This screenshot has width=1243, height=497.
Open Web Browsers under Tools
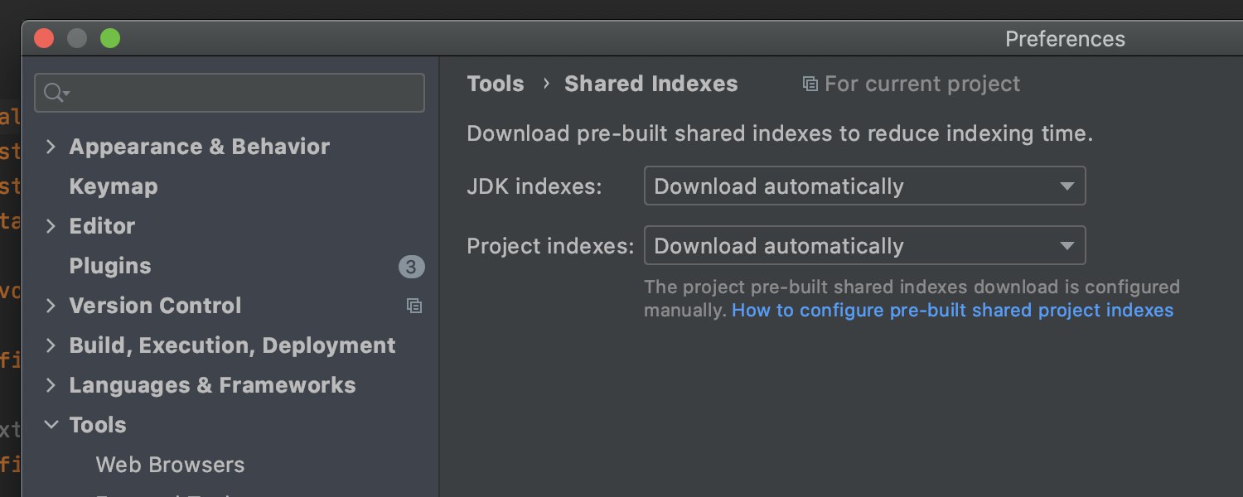tap(171, 465)
